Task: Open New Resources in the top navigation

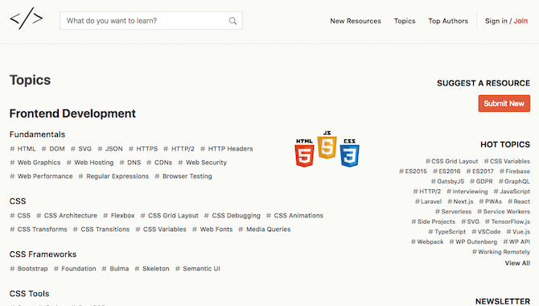Action: pyautogui.click(x=356, y=21)
